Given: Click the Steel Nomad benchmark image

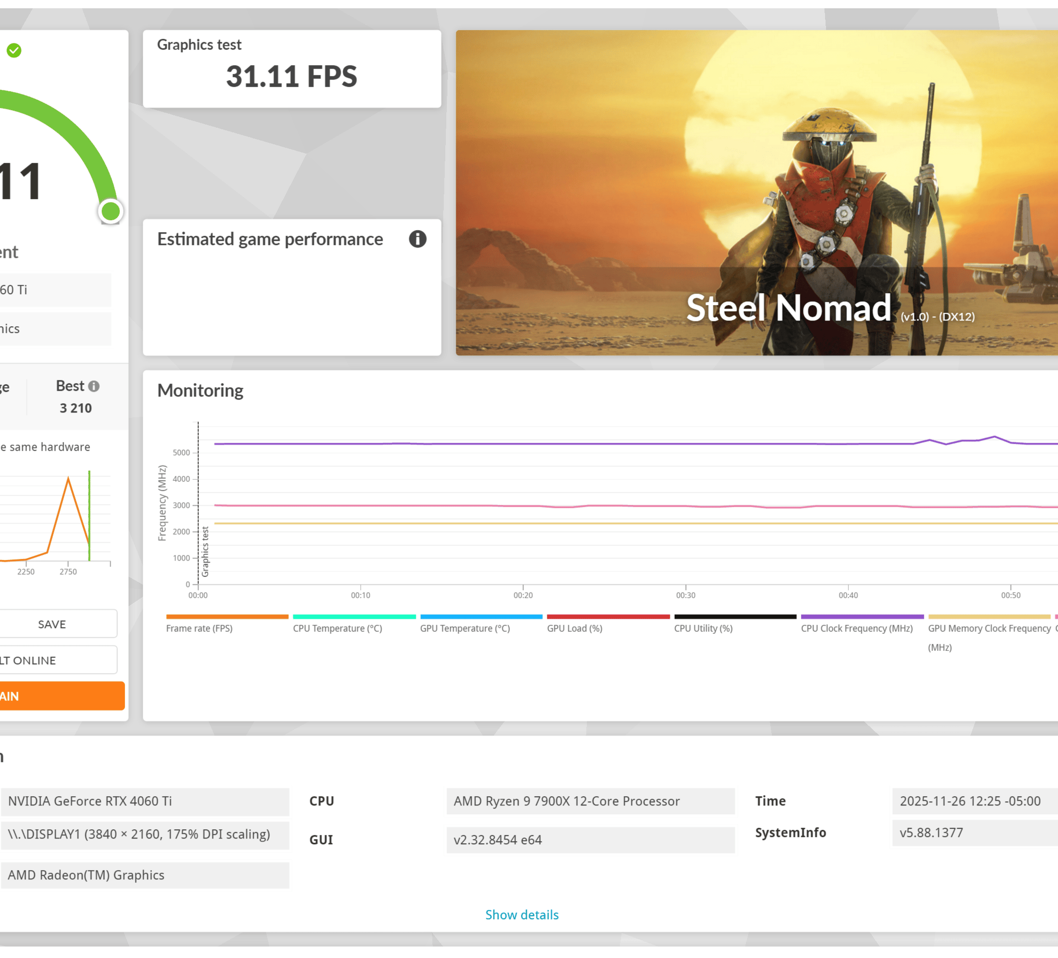Looking at the screenshot, I should point(756,193).
